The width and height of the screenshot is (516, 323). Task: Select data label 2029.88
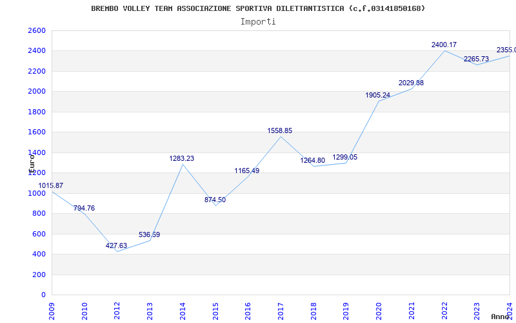pyautogui.click(x=411, y=83)
